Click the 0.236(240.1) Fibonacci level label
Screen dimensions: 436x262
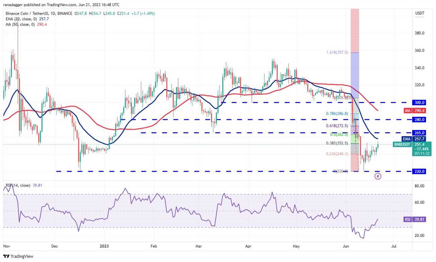337,154
